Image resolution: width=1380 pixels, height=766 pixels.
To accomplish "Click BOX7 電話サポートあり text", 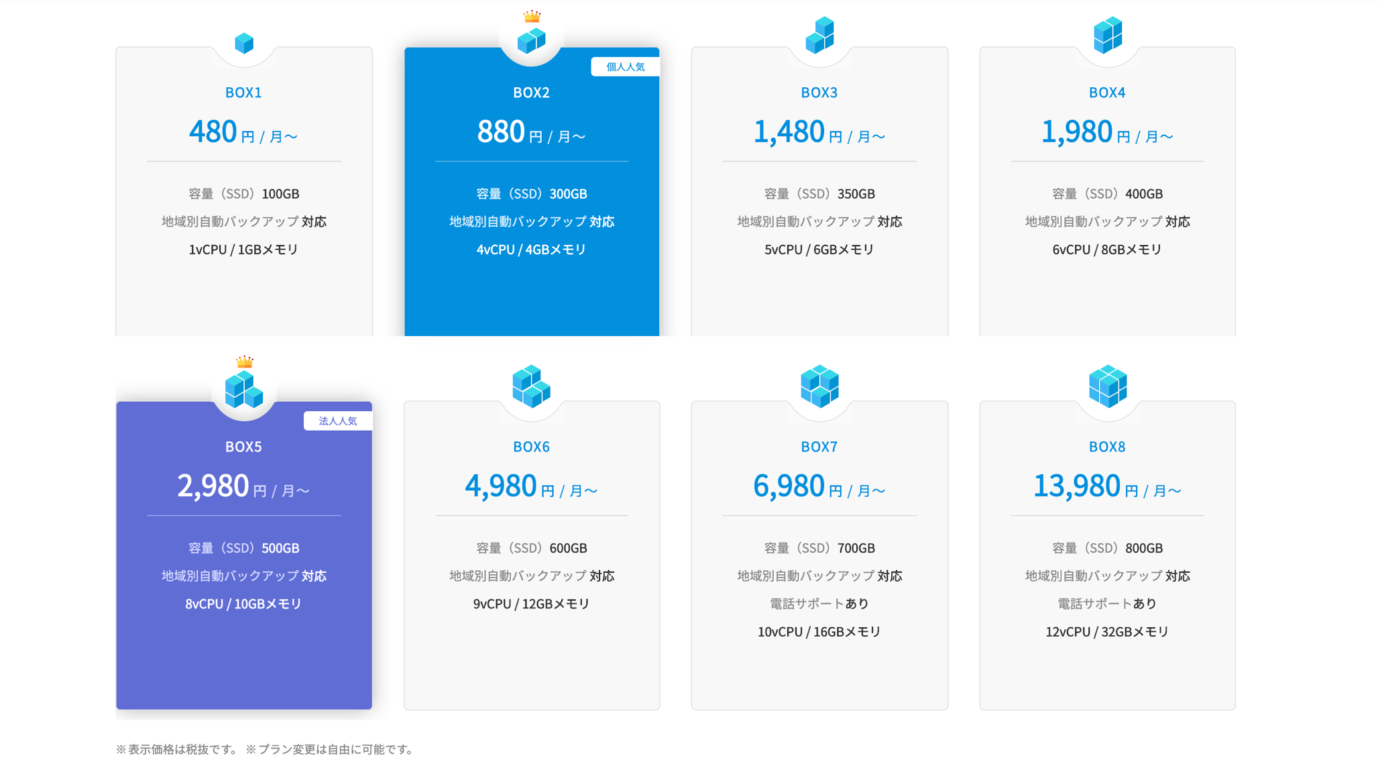I will [x=819, y=604].
